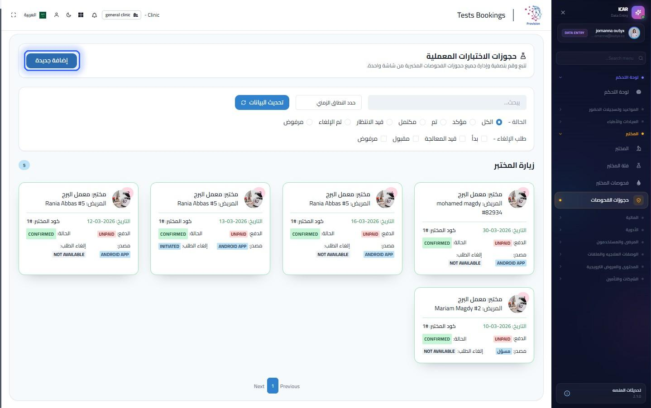The image size is (651, 408).
Task: Toggle fullscreen mode icon in header
Action: [x=14, y=15]
